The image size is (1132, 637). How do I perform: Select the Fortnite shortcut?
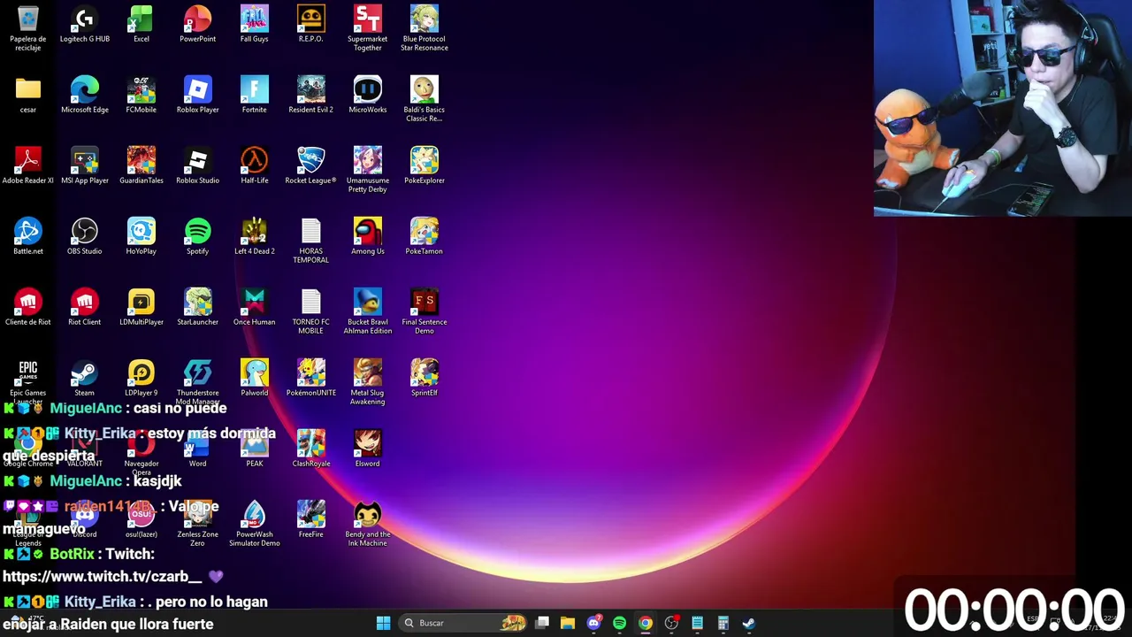click(254, 96)
